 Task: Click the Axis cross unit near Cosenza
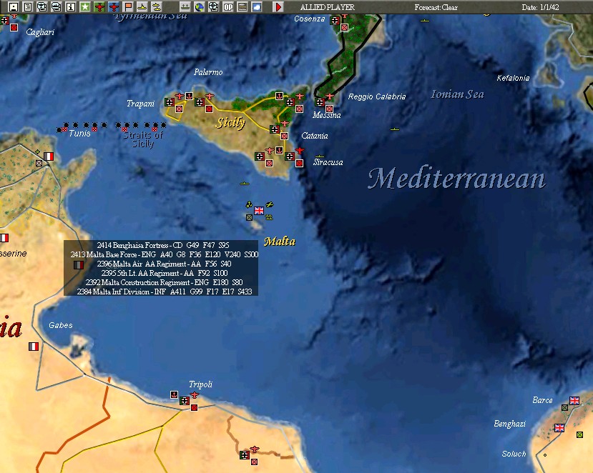point(335,21)
